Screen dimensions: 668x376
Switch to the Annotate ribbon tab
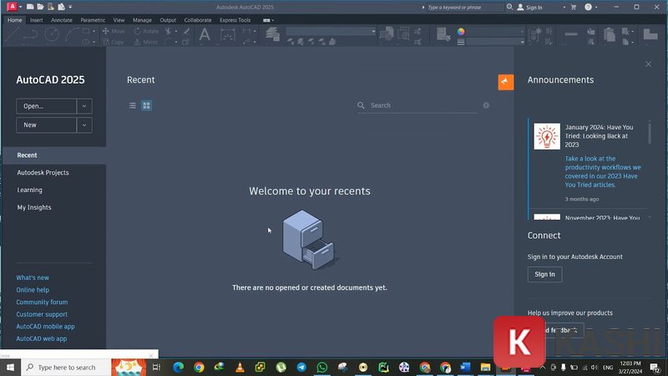61,20
